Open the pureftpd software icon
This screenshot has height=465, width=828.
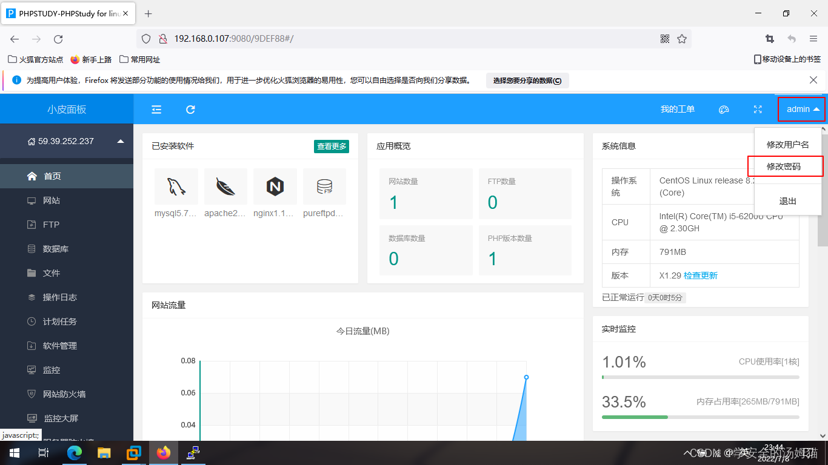click(x=324, y=186)
